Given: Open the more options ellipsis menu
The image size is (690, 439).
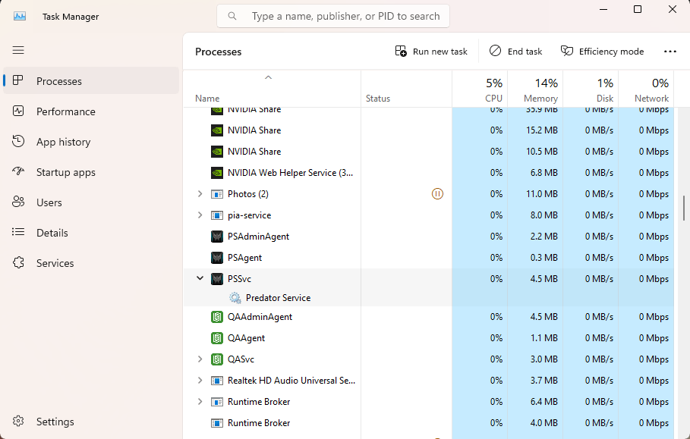Looking at the screenshot, I should 670,51.
